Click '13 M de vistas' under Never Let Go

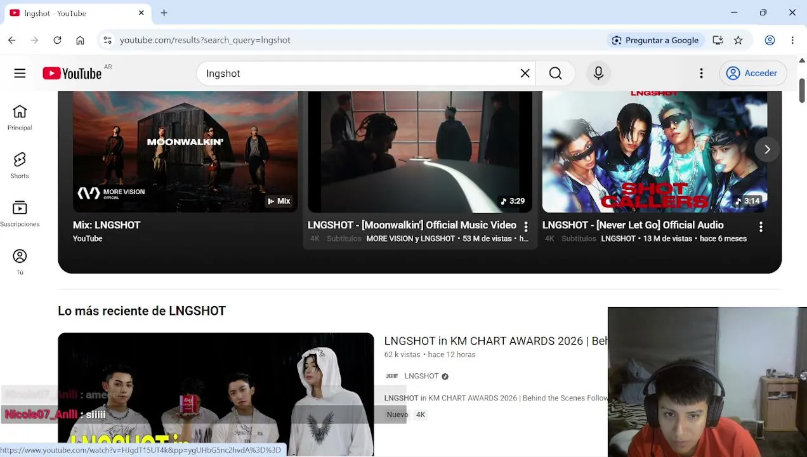pos(667,239)
